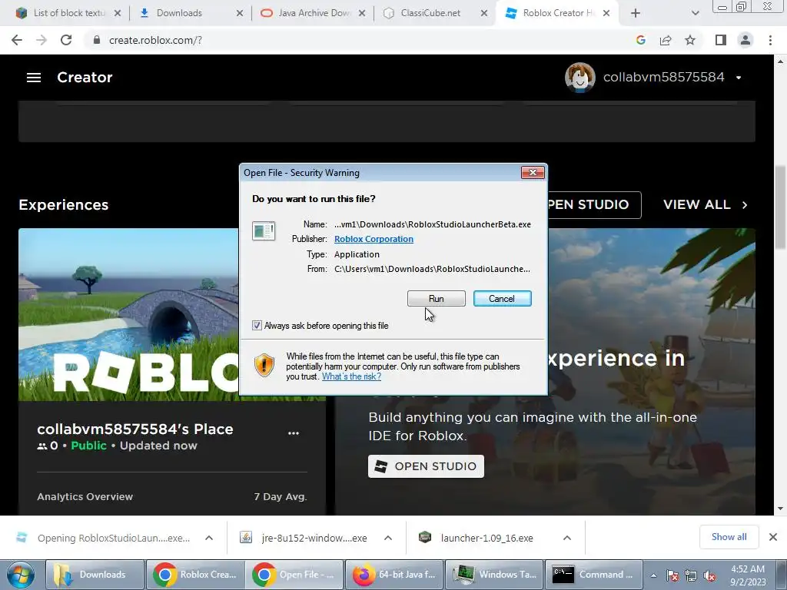Open the What's the risk? link

click(x=351, y=376)
